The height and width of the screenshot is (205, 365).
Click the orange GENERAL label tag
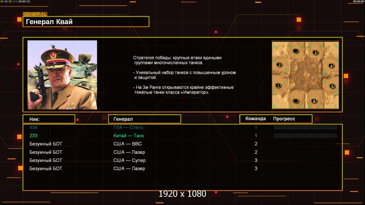35,14
